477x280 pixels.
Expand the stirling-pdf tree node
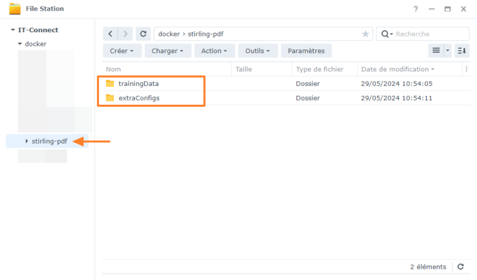click(x=26, y=141)
